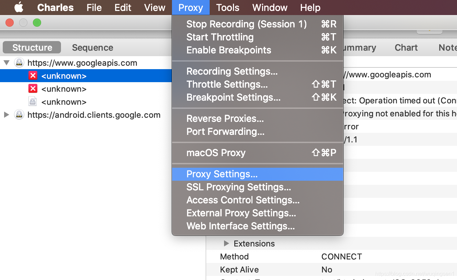The height and width of the screenshot is (280, 457).
Task: Select https://android.clients.google.com tree entry
Action: [x=94, y=115]
